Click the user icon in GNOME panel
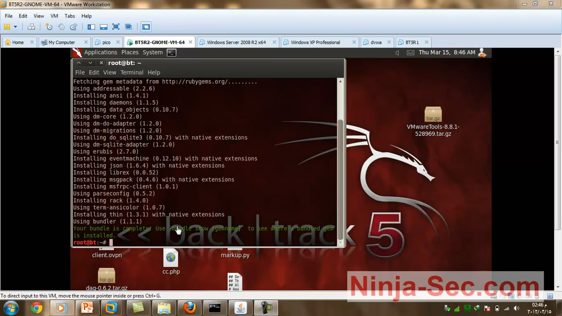This screenshot has width=562, height=316. 482,52
